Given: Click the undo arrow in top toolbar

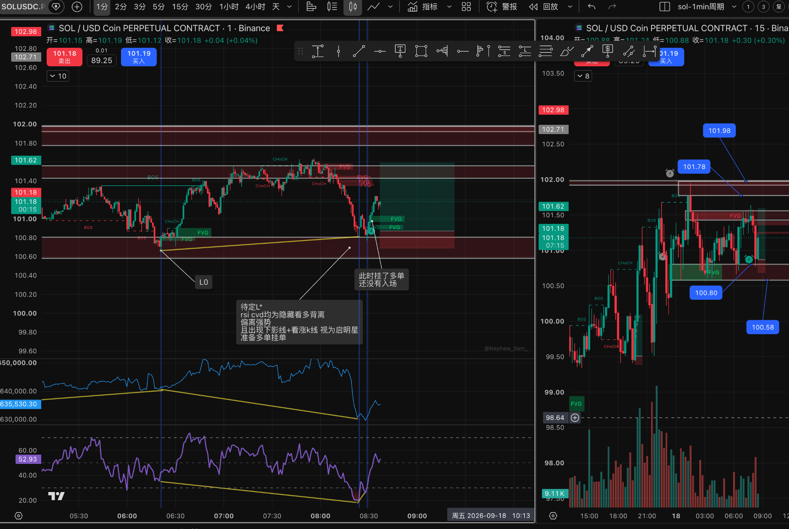Looking at the screenshot, I should (x=592, y=7).
